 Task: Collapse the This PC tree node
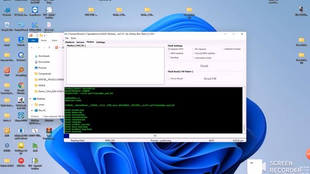click(32, 111)
